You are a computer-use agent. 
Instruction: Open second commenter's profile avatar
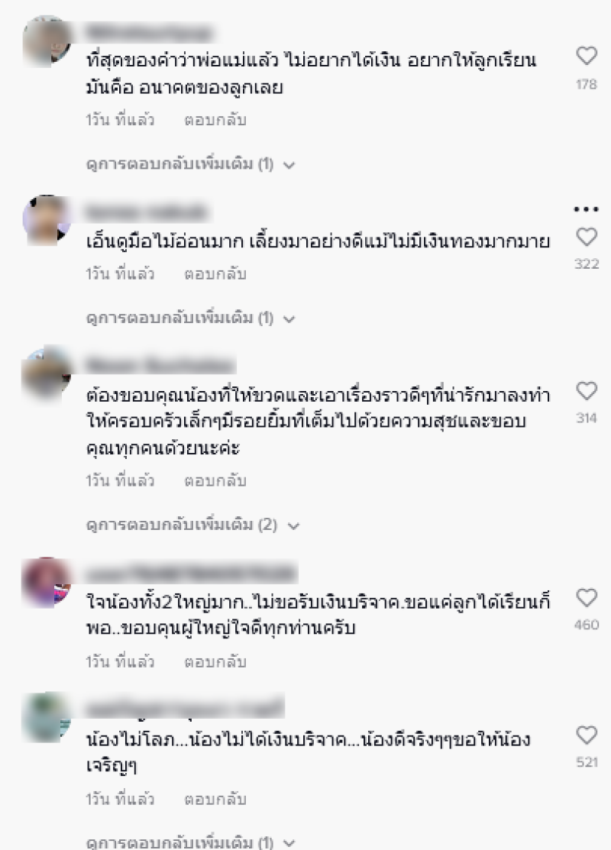click(47, 220)
